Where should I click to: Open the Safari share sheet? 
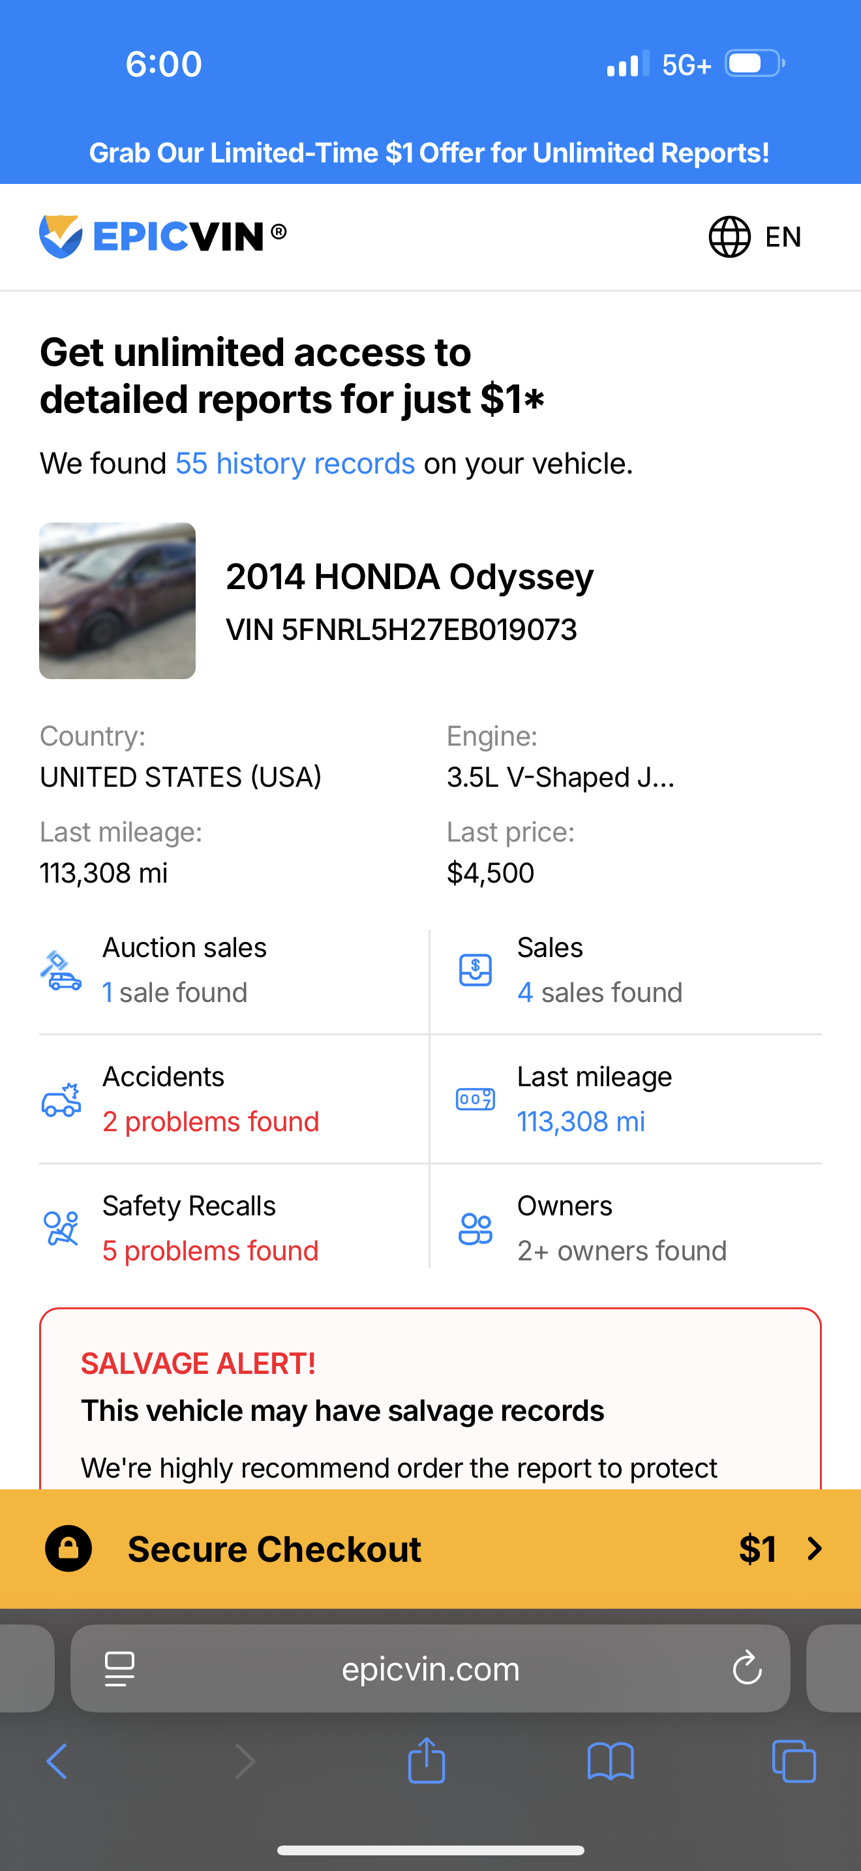[426, 1761]
